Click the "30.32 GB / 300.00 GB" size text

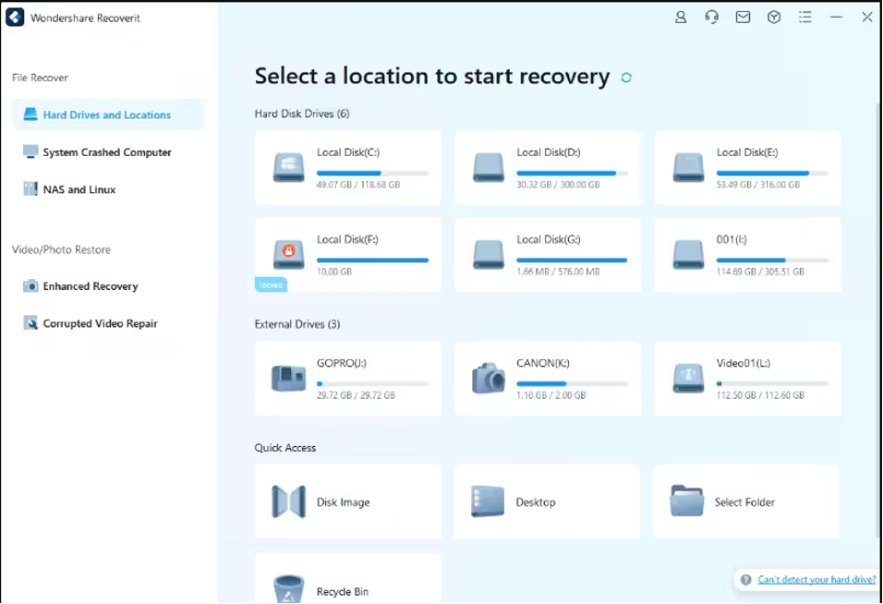point(558,185)
